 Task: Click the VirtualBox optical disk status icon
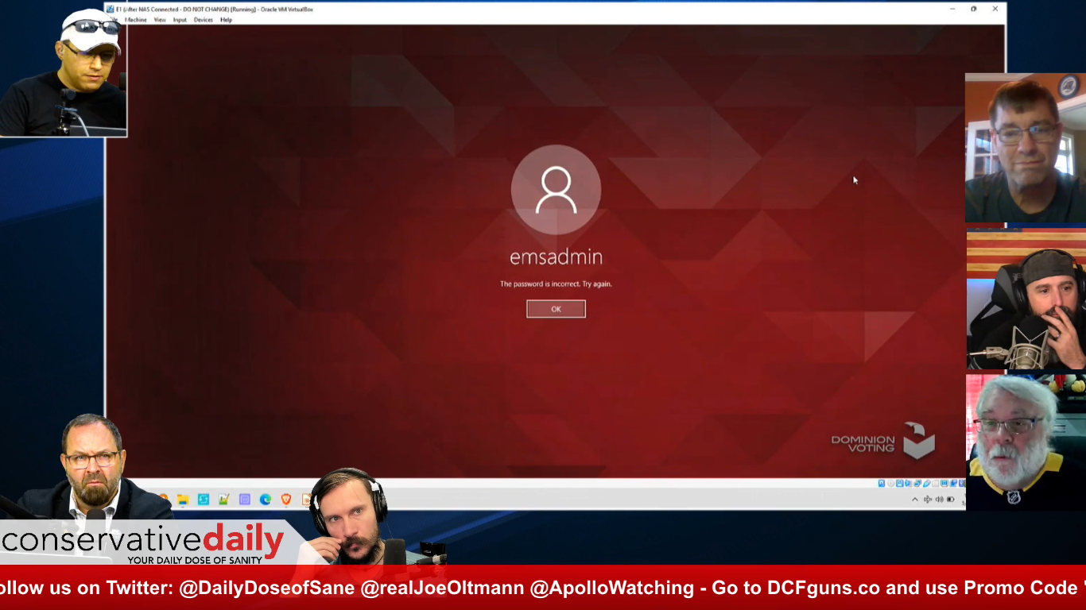tap(890, 483)
